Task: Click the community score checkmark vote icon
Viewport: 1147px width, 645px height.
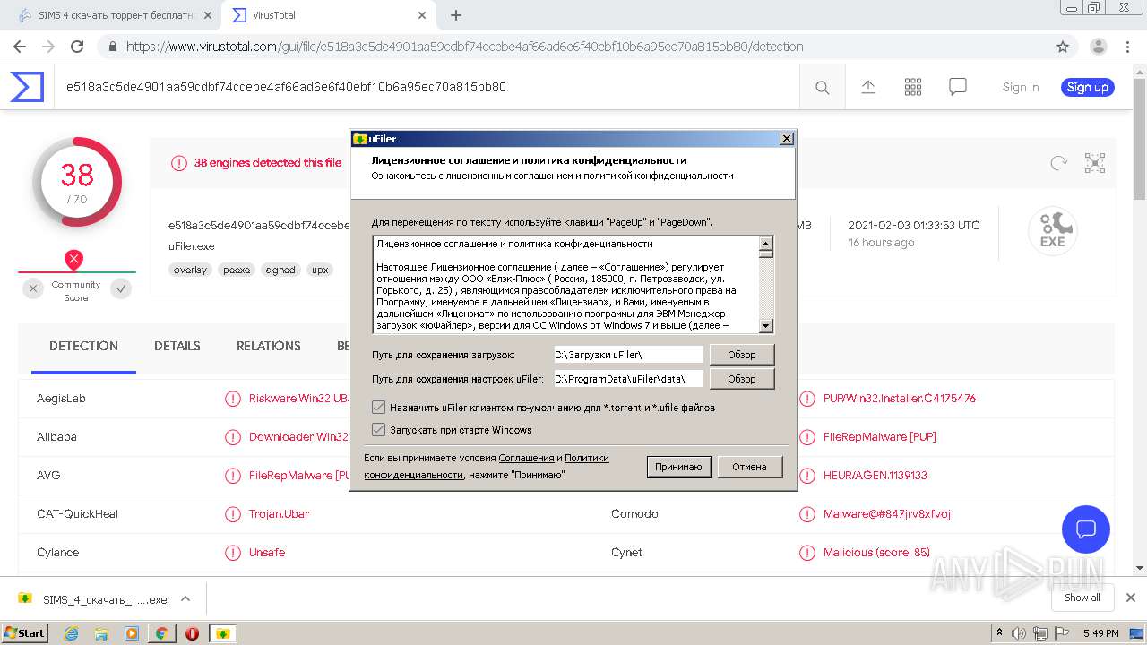Action: pyautogui.click(x=121, y=288)
